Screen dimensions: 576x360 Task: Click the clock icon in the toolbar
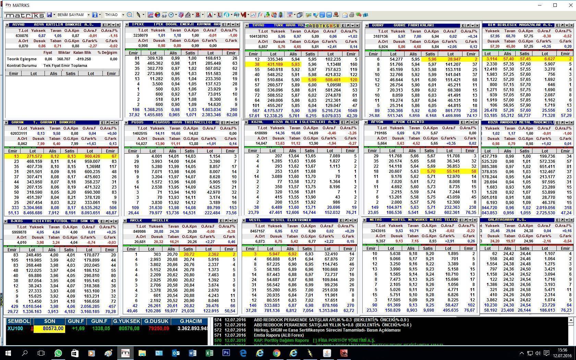point(171,15)
